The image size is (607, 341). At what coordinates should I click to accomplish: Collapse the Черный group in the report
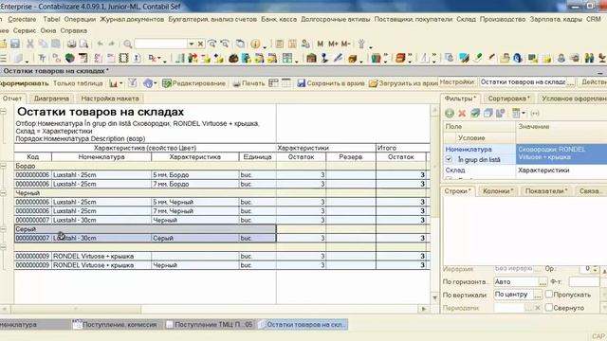point(3,193)
